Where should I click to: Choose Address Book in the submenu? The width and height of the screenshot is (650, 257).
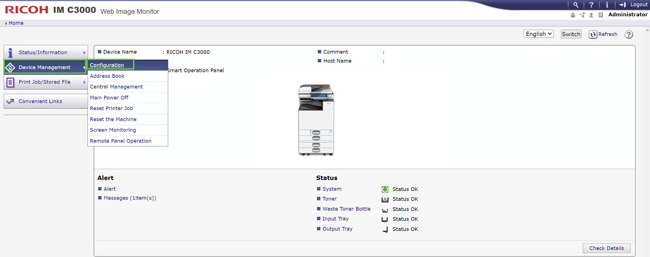tap(107, 76)
